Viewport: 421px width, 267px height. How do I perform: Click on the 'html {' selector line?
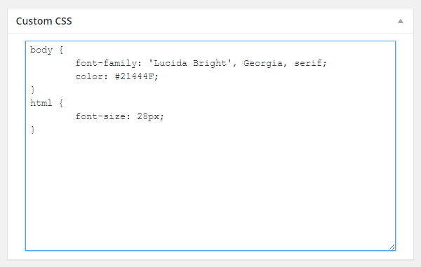point(47,103)
